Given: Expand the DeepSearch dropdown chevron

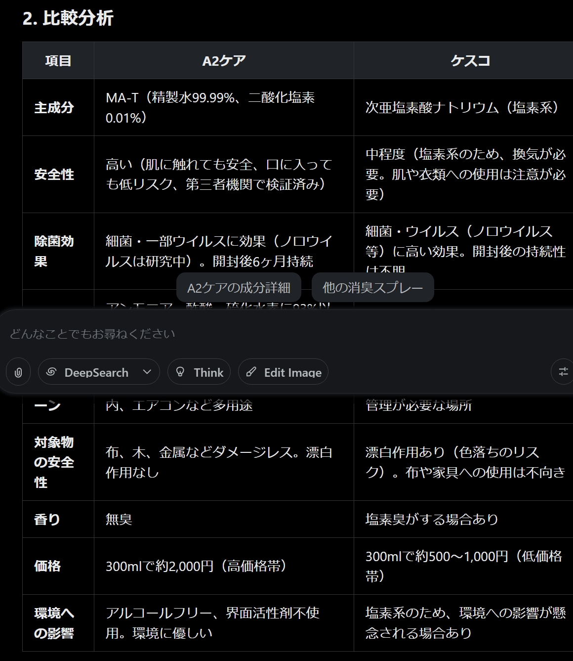Looking at the screenshot, I should 147,372.
